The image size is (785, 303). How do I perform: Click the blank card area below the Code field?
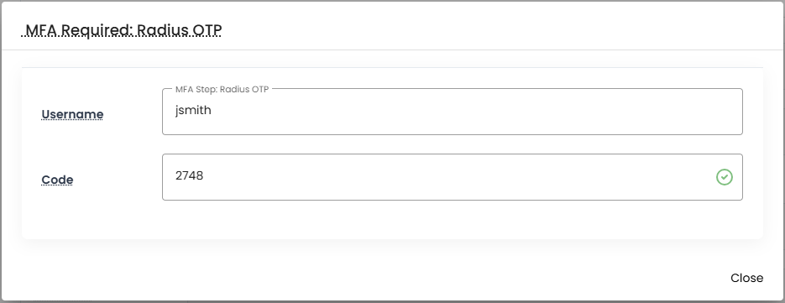[392, 219]
